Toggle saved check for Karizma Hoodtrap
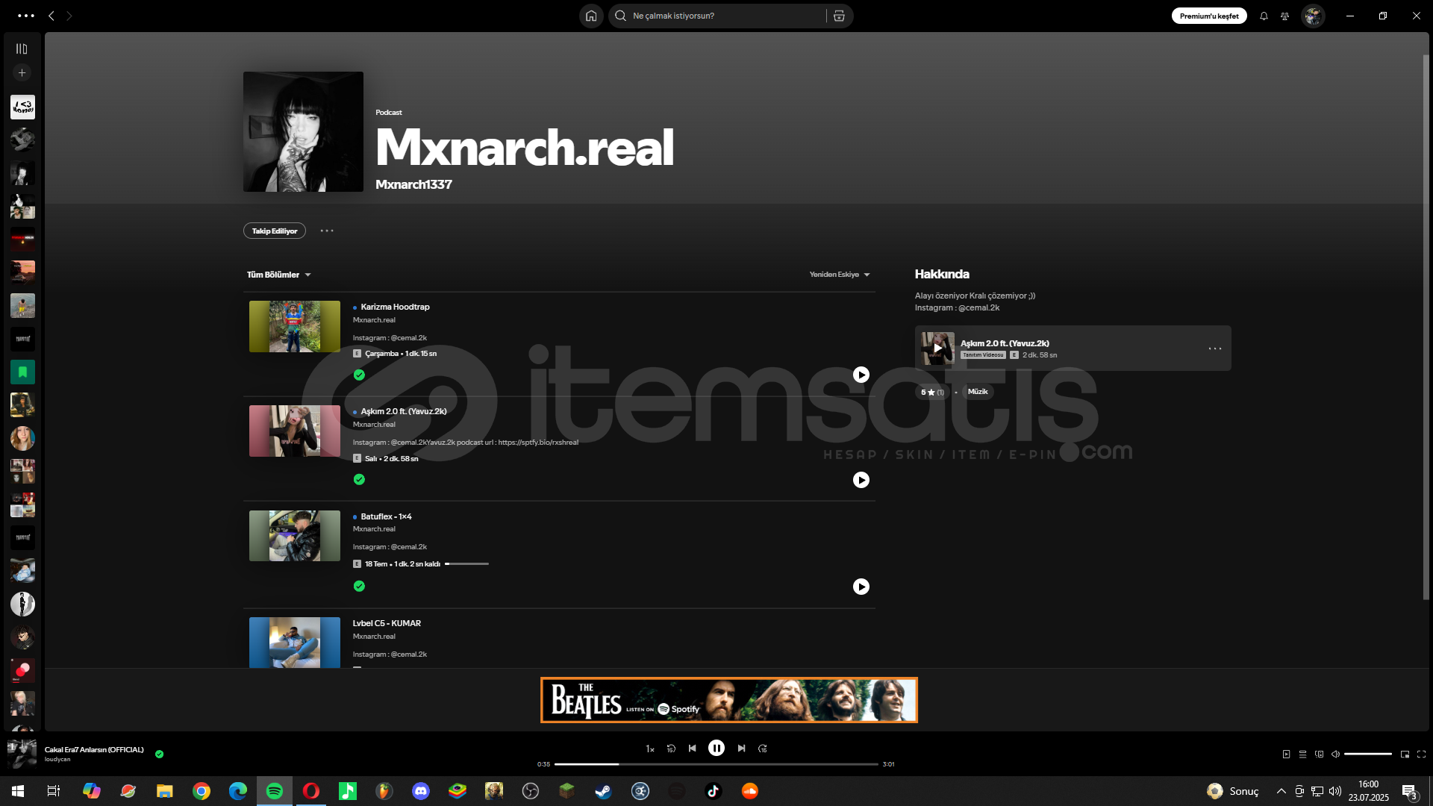 (x=359, y=375)
